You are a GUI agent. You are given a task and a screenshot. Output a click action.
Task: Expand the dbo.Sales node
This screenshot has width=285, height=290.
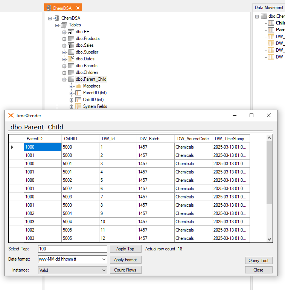[x=64, y=46]
